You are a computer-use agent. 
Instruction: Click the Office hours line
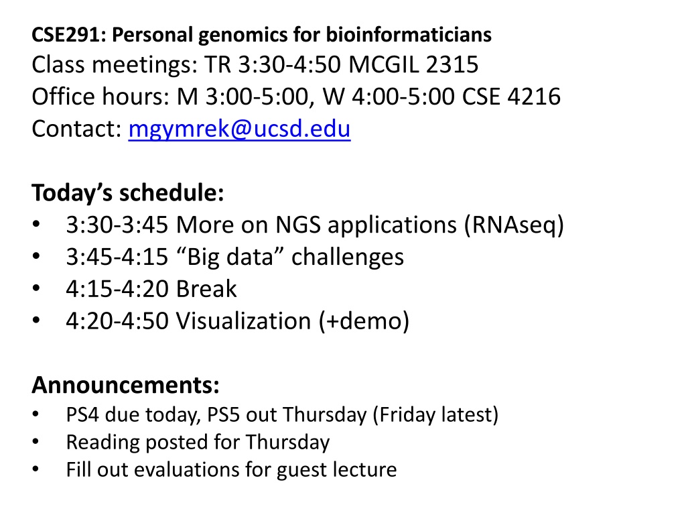296,97
